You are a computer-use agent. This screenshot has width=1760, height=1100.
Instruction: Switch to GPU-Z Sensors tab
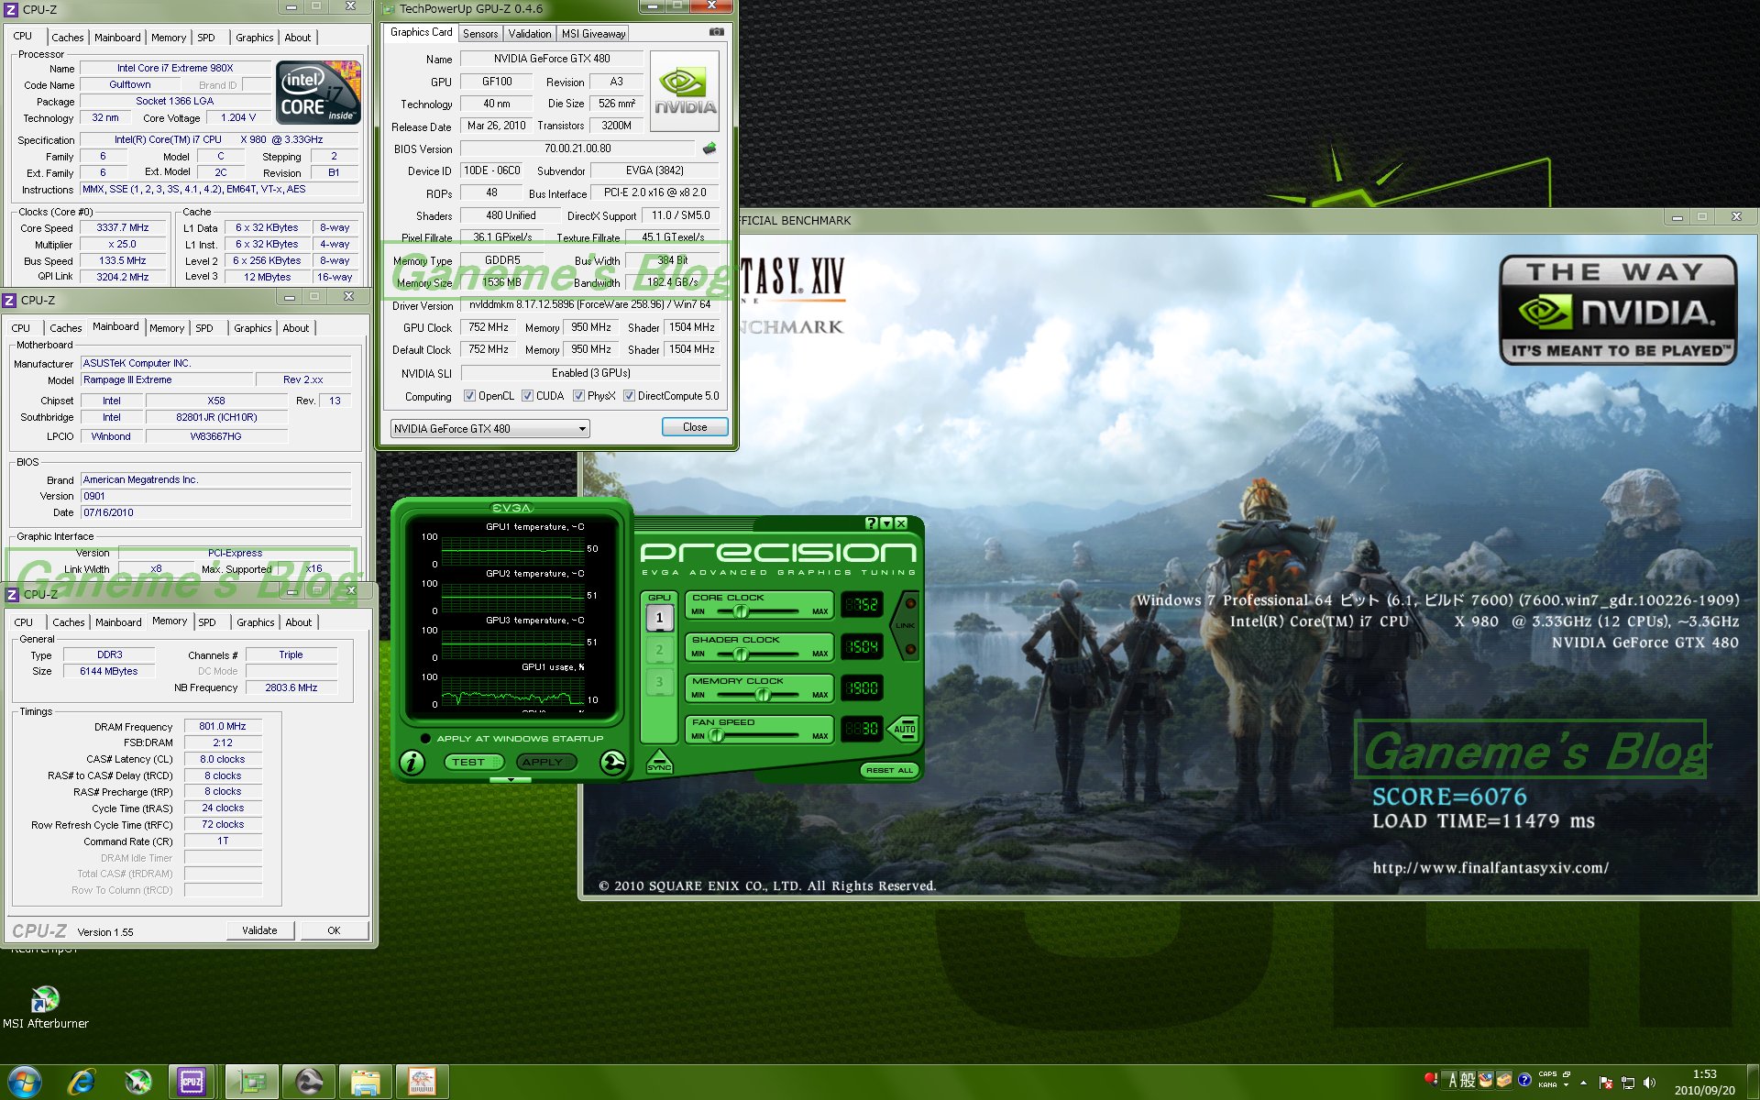coord(480,34)
